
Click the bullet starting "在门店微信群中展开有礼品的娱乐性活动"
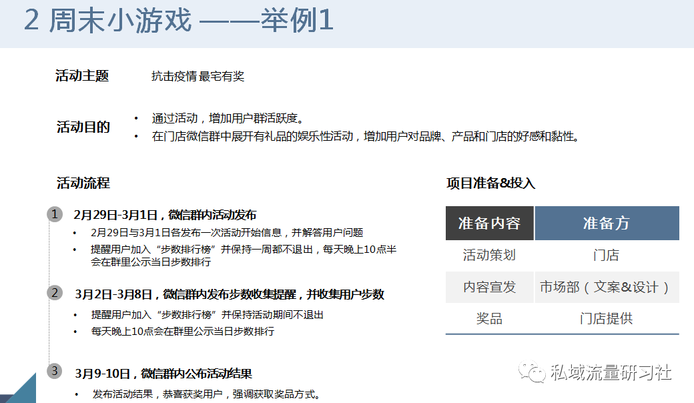(366, 136)
